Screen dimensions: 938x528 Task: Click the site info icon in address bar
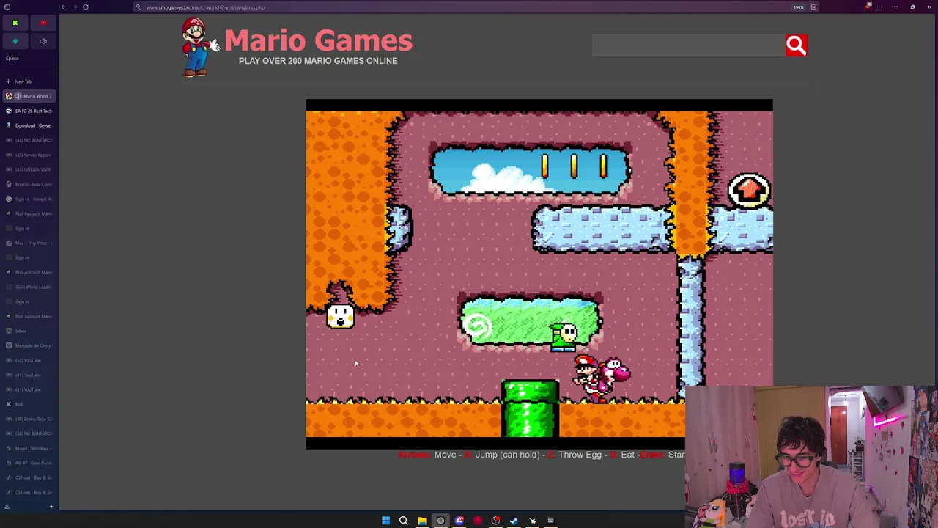click(x=139, y=7)
